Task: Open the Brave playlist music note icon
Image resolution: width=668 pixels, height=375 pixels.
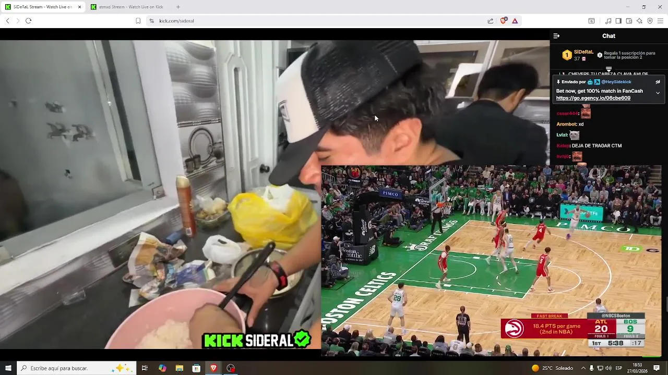Action: (x=608, y=21)
